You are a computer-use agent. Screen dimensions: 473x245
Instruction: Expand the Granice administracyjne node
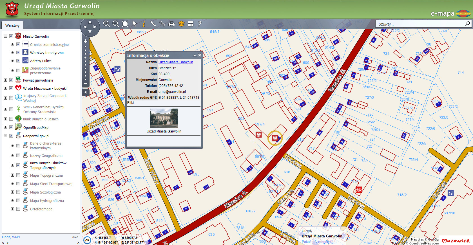point(12,44)
